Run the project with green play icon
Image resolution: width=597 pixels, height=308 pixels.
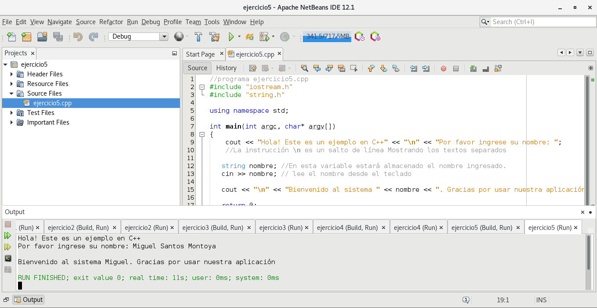click(x=231, y=37)
